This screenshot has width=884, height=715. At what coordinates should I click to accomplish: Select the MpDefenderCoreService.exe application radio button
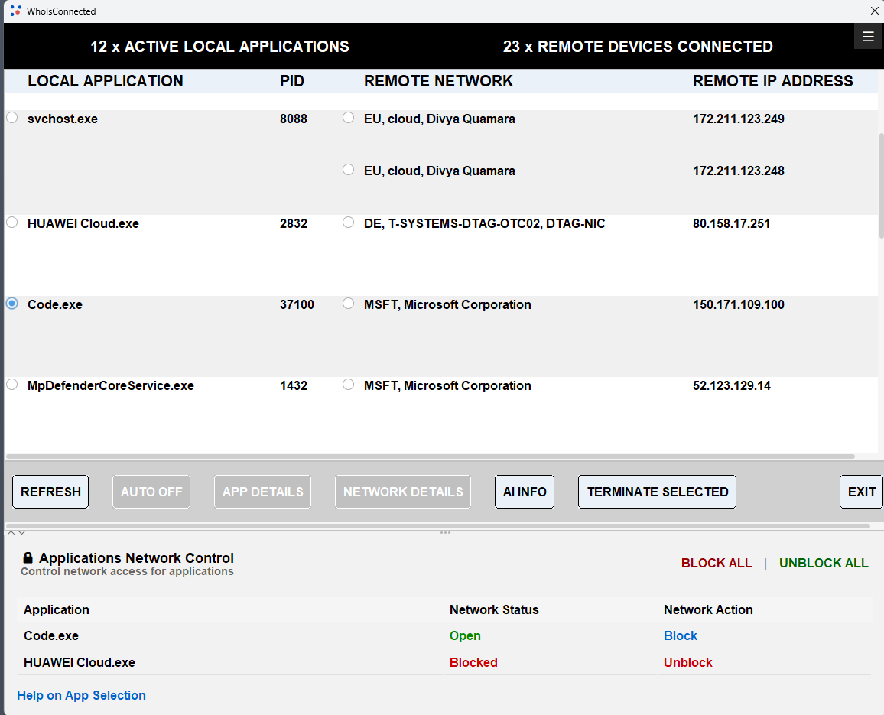pyautogui.click(x=11, y=385)
